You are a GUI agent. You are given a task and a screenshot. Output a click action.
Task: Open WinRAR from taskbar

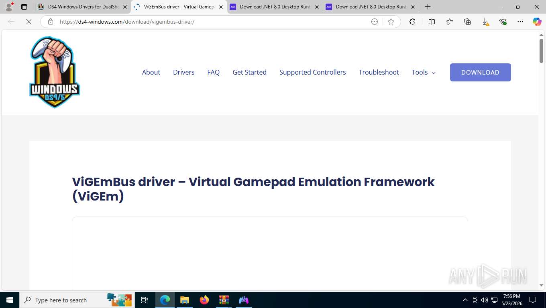(224, 300)
